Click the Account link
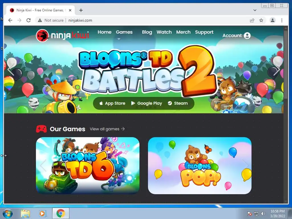The height and width of the screenshot is (219, 292). (x=232, y=36)
